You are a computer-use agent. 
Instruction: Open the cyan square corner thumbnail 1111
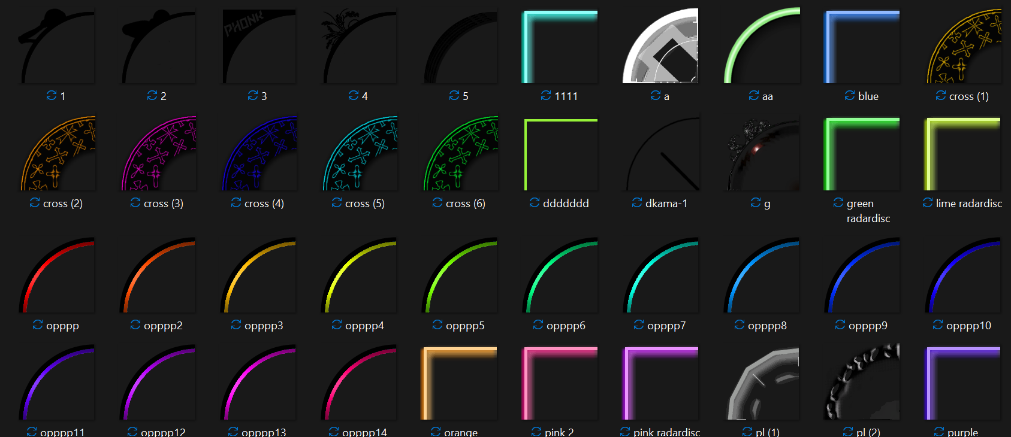(560, 46)
